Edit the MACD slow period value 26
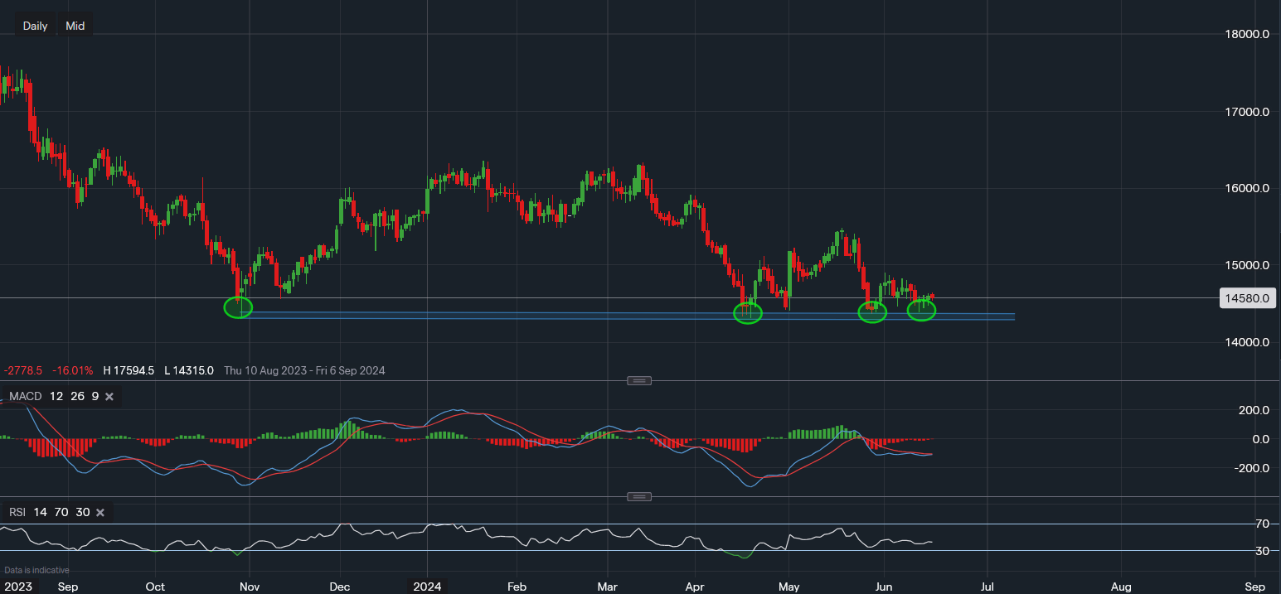Viewport: 1281px width, 594px height. coord(77,397)
